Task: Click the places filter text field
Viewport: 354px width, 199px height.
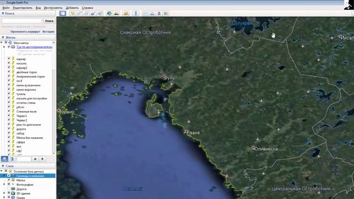Action: click(24, 159)
